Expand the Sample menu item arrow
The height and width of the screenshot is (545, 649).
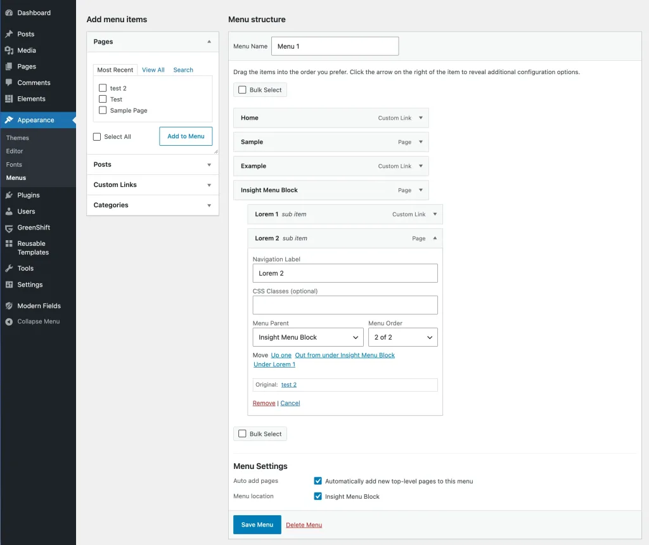point(421,142)
